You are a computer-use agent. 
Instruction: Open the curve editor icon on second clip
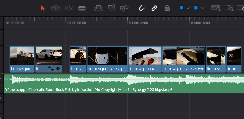[51, 69]
